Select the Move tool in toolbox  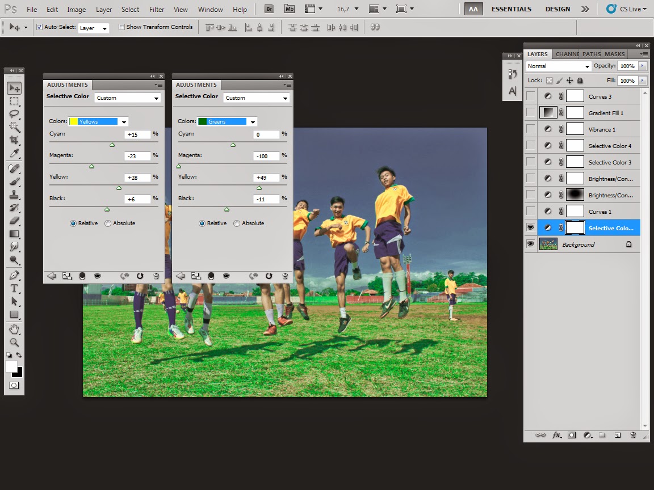14,88
